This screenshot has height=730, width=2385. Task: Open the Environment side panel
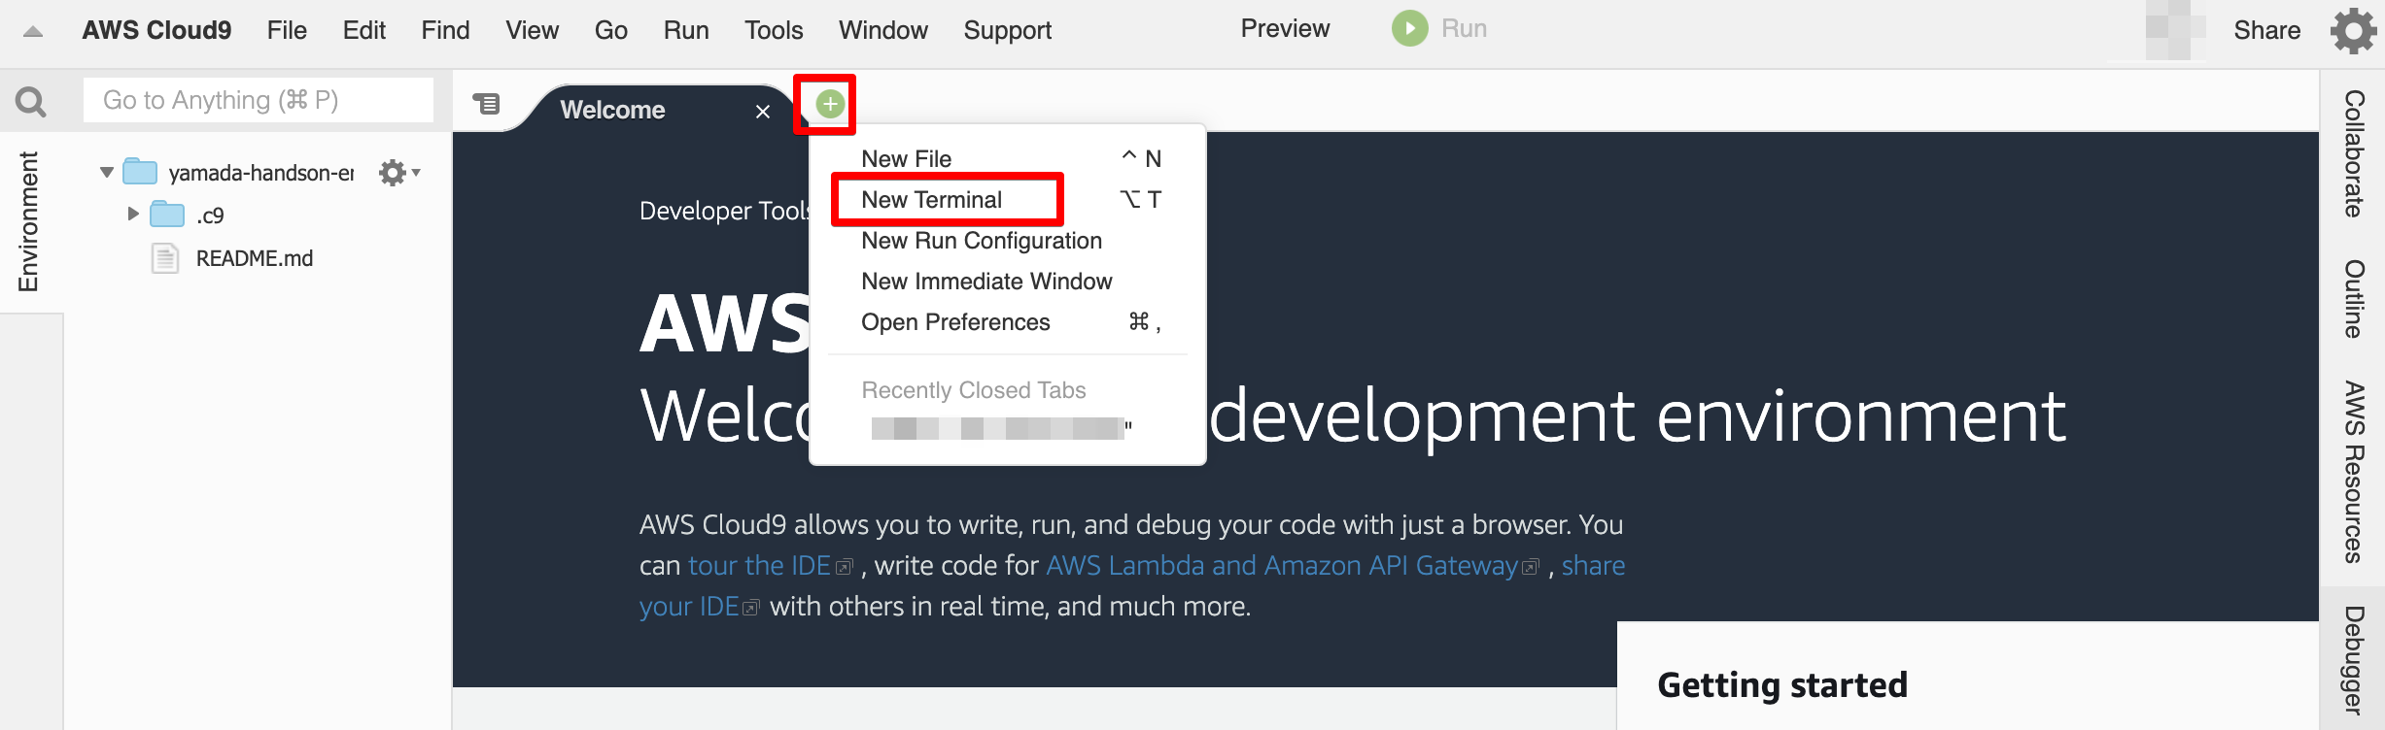pyautogui.click(x=29, y=221)
